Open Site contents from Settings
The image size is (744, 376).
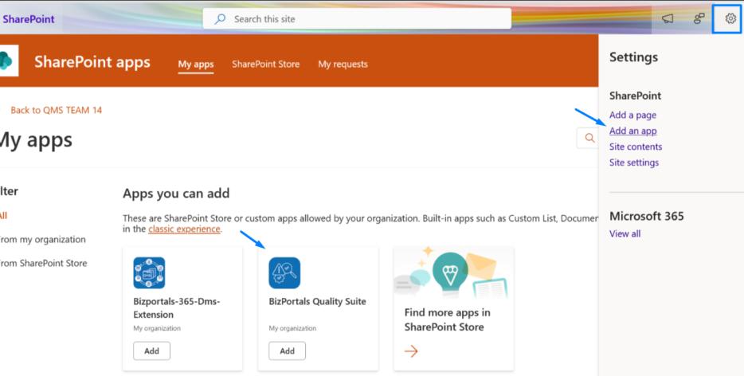click(x=636, y=147)
